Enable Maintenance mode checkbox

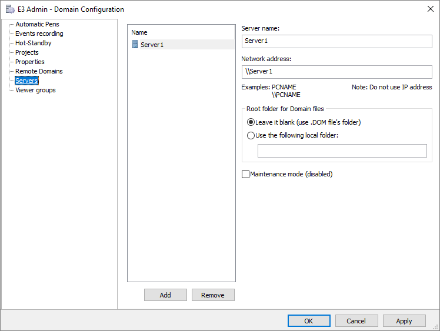[246, 174]
